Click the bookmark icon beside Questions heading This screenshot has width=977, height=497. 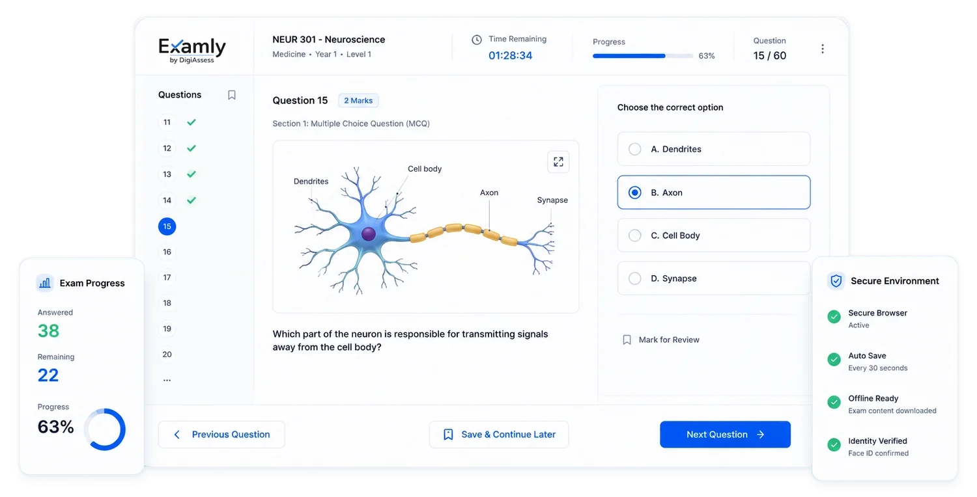click(x=231, y=95)
